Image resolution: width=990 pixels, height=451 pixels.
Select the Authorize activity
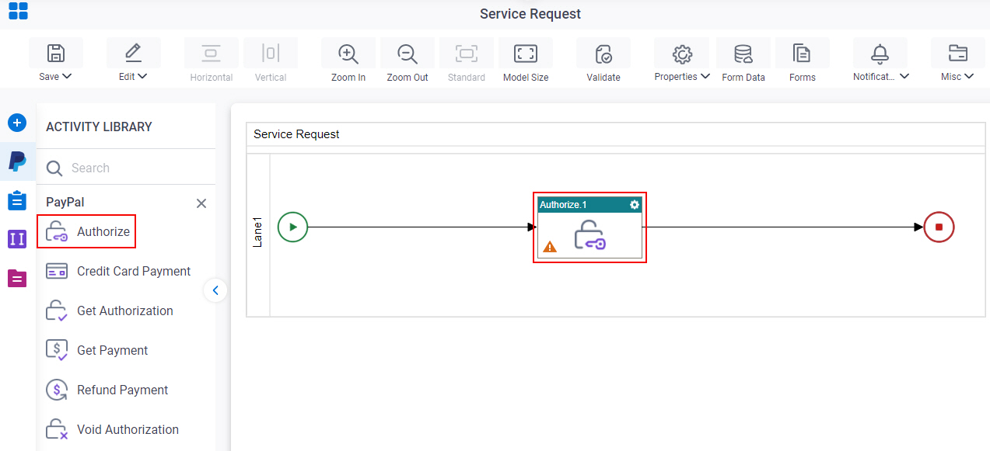click(x=86, y=231)
